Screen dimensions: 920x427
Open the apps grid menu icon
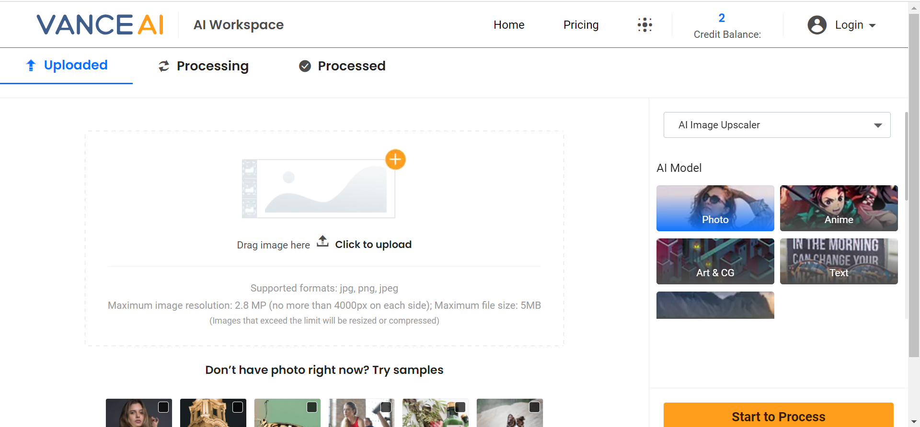[644, 25]
